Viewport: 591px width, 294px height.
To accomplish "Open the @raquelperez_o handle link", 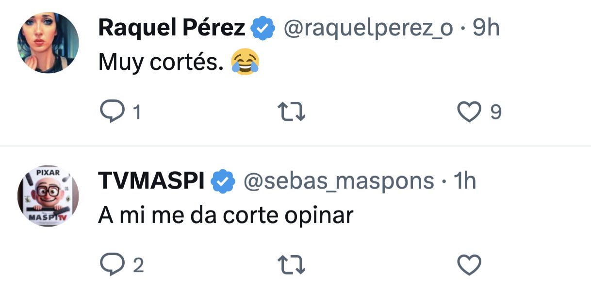I will pos(368,29).
